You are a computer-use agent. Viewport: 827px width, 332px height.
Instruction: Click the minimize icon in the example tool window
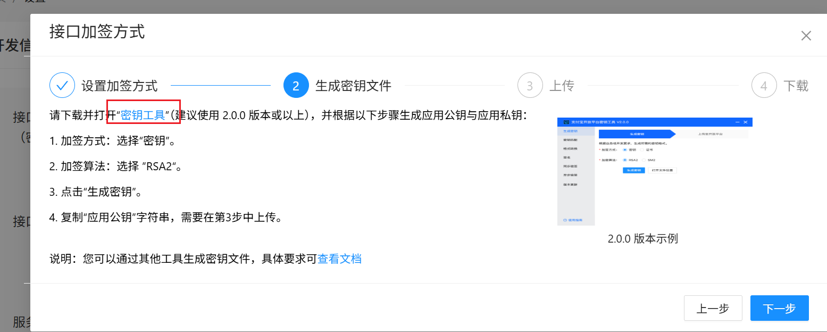737,122
